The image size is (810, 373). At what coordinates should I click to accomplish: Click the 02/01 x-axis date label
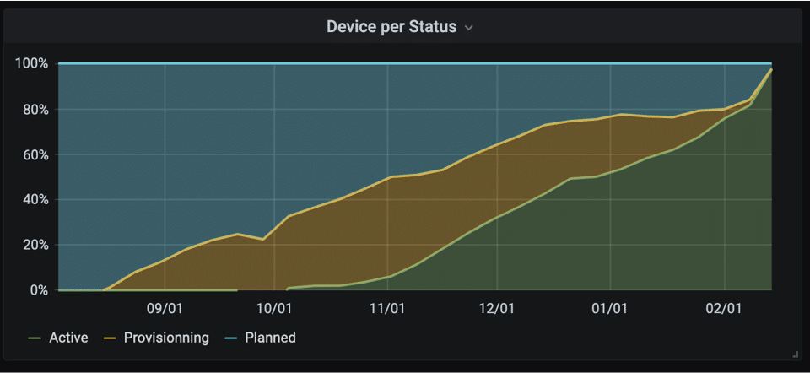pyautogui.click(x=724, y=309)
